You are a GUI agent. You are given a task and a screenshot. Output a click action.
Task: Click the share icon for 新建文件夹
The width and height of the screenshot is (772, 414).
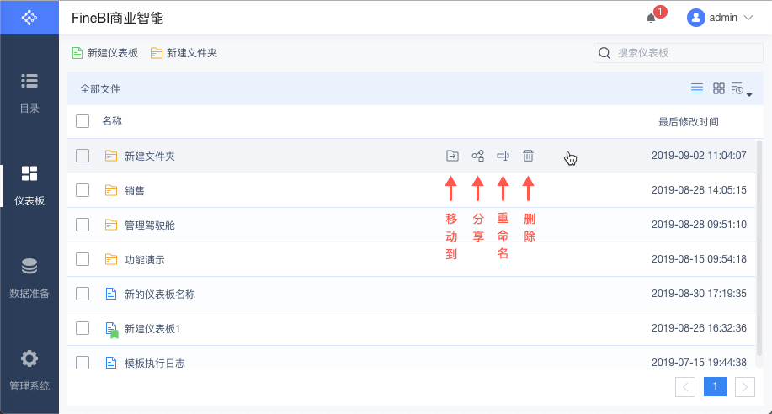tap(477, 156)
